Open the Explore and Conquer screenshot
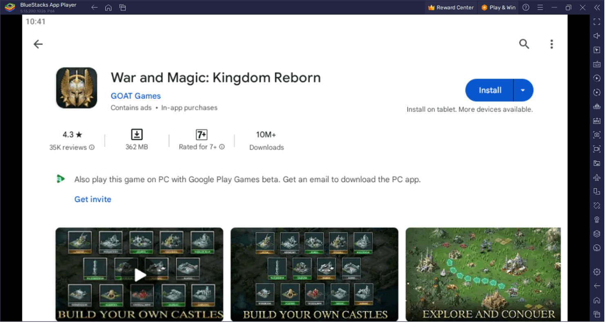The image size is (606, 323). point(483,274)
